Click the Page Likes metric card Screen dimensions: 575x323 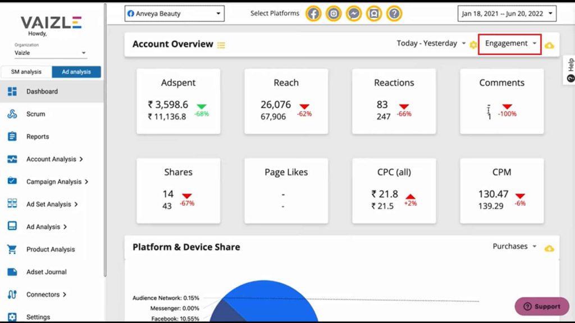click(286, 191)
